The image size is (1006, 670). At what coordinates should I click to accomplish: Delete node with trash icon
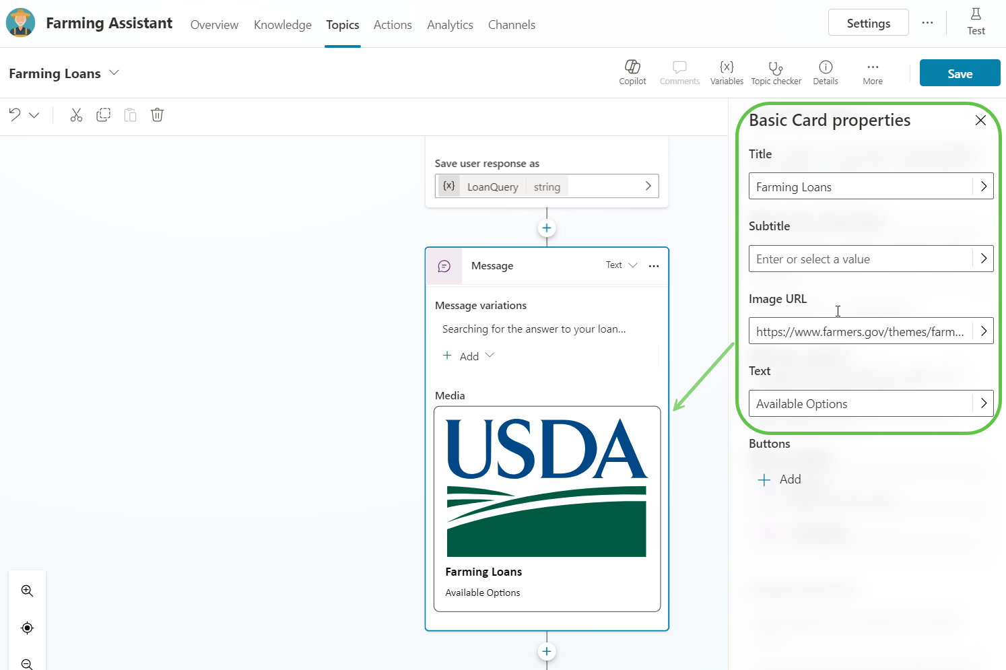point(157,115)
